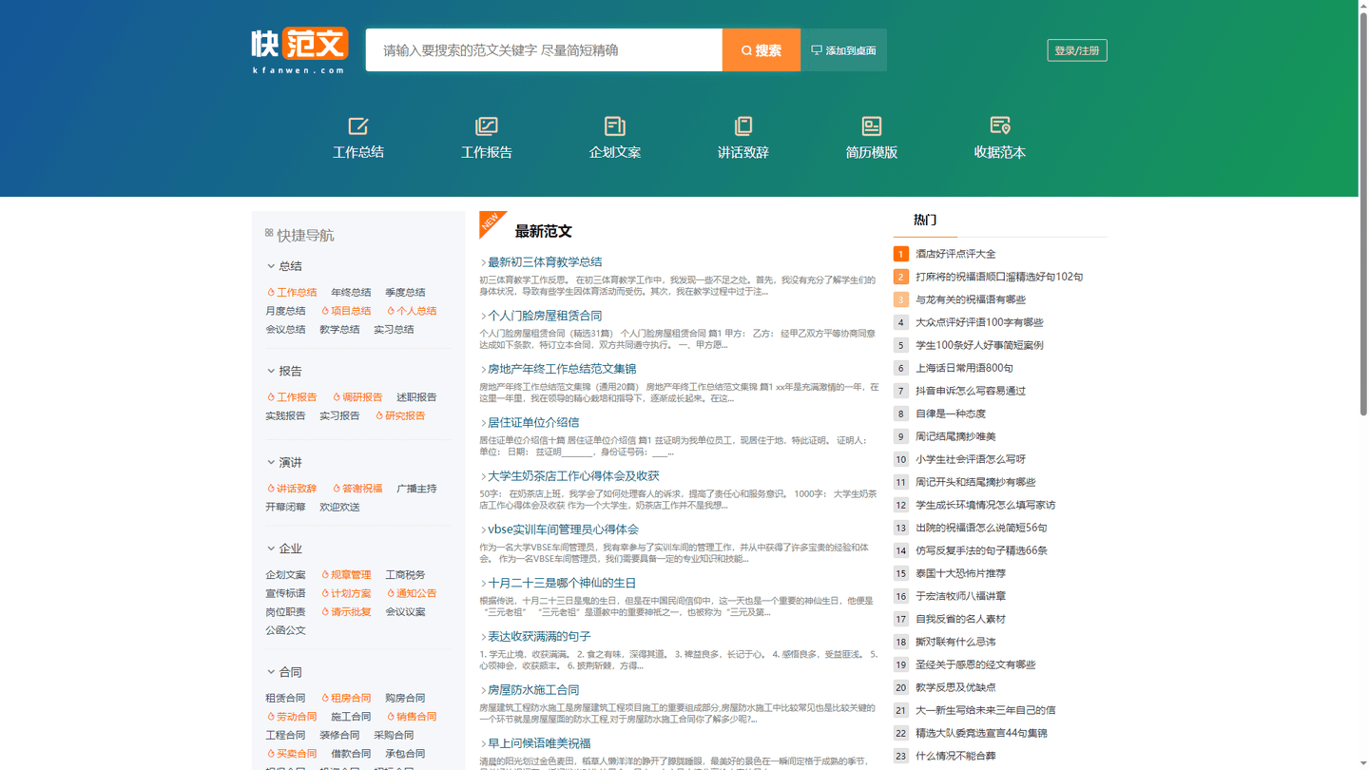Open hot item 泰国十大恐怖片推荐

tap(960, 573)
